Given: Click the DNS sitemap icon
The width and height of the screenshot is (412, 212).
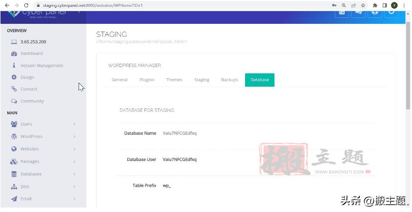Looking at the screenshot, I should [x=14, y=187].
